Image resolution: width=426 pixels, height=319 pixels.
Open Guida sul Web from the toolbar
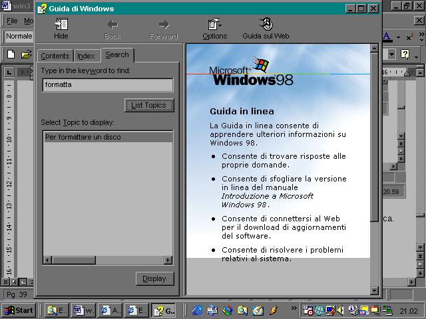pyautogui.click(x=266, y=29)
